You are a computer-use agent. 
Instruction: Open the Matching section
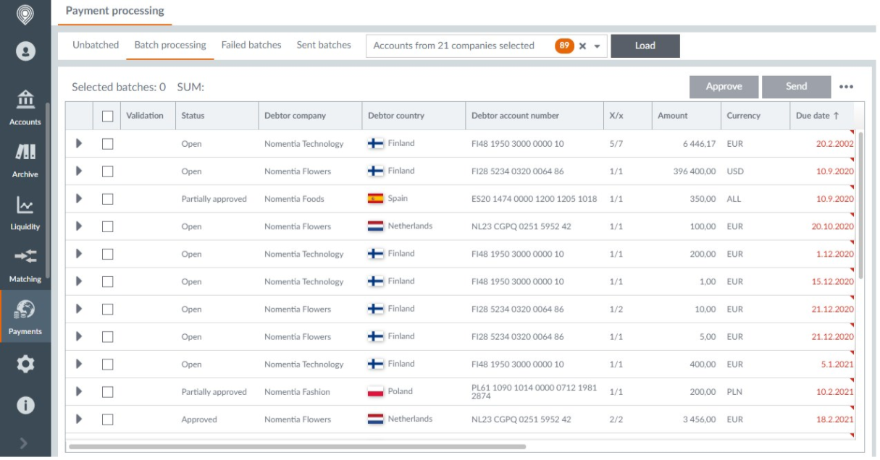(25, 265)
